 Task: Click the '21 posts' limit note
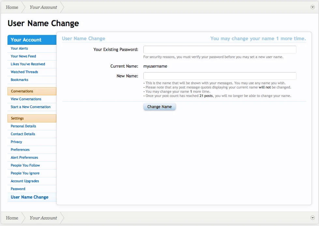217,96
